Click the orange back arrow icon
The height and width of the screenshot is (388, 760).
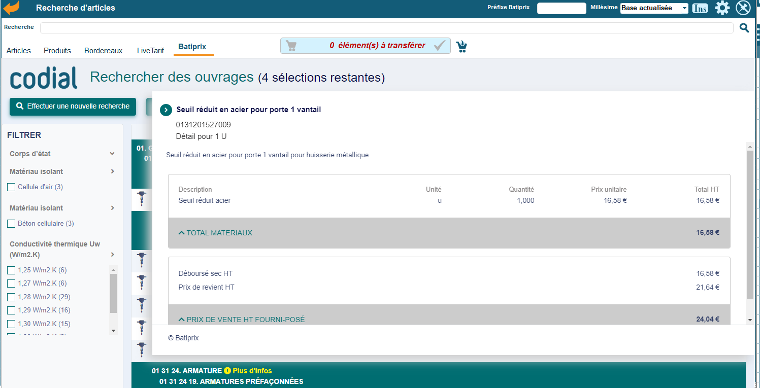coord(11,8)
